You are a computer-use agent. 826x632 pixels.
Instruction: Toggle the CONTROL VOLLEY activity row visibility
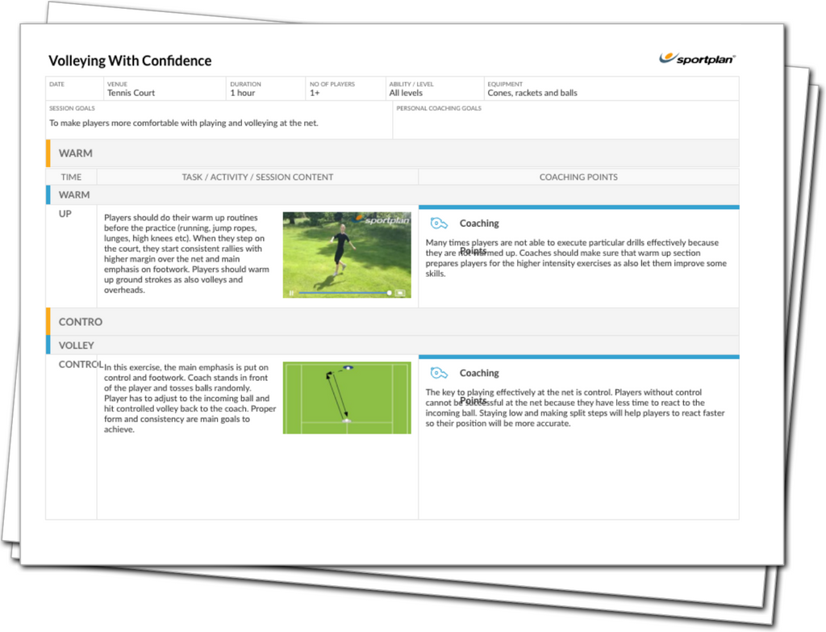pyautogui.click(x=81, y=363)
